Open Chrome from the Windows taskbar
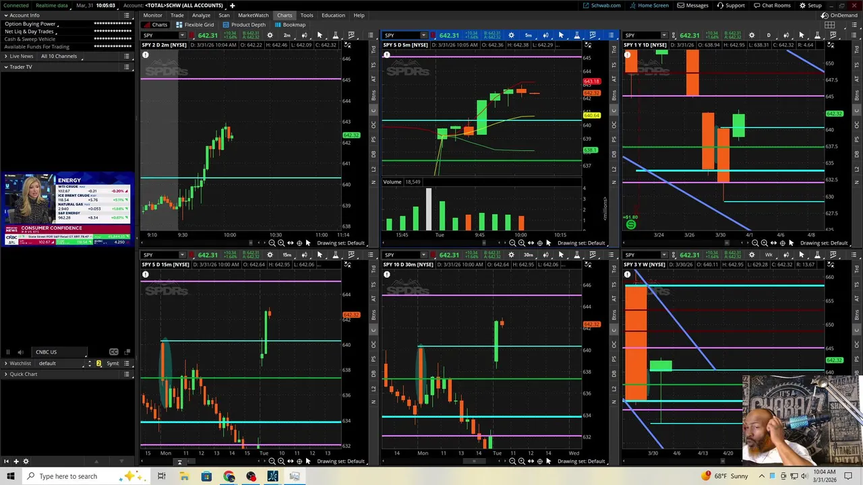The width and height of the screenshot is (863, 485). coord(229,476)
